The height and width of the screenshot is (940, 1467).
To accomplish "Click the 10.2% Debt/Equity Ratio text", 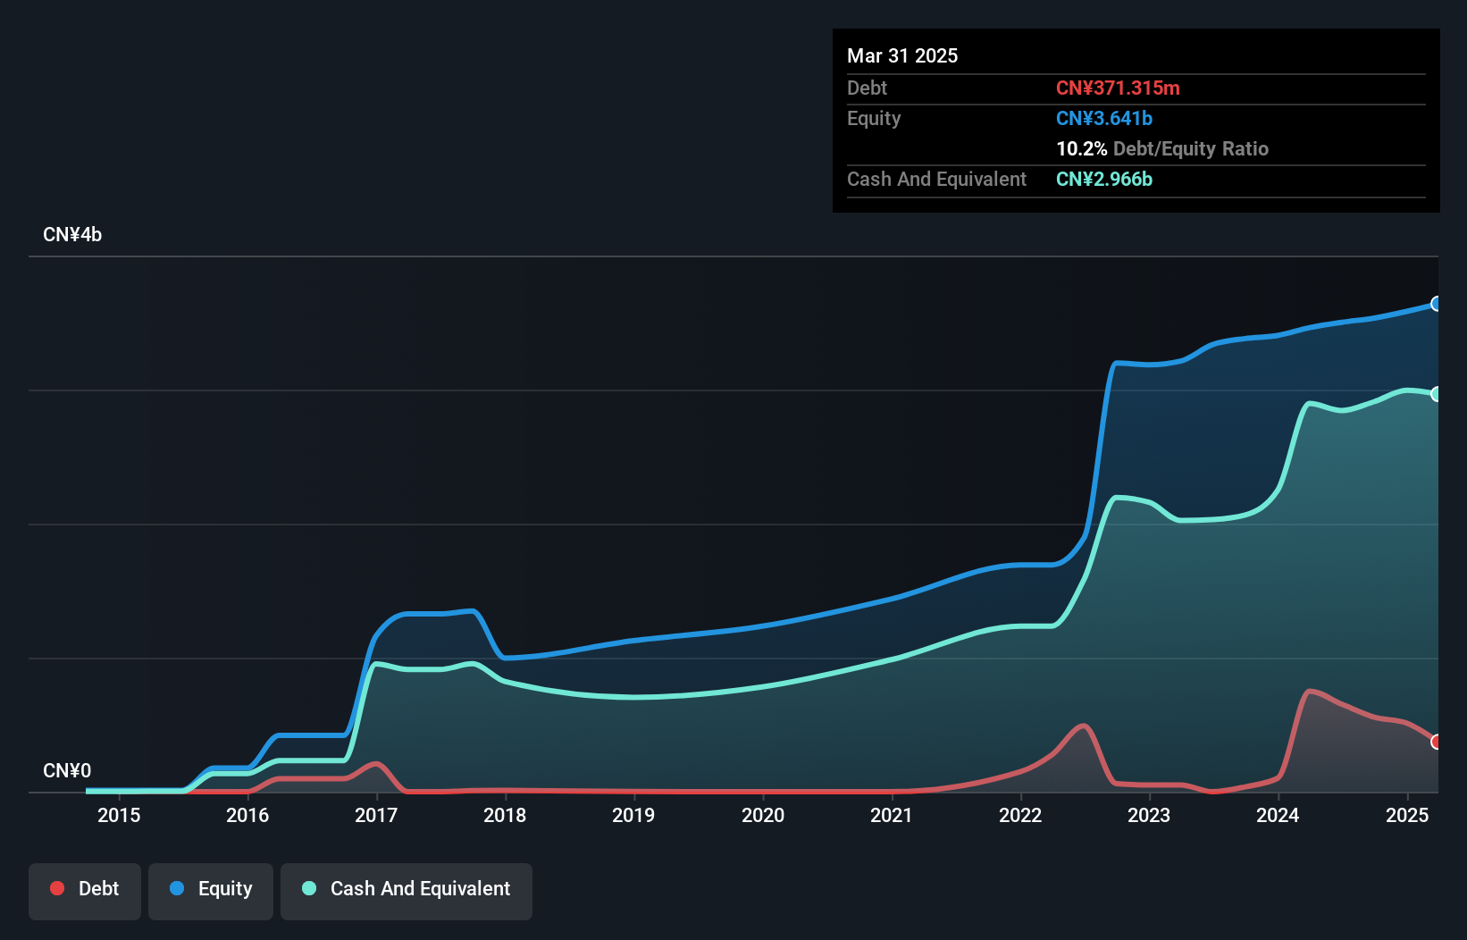I will 1162,148.
